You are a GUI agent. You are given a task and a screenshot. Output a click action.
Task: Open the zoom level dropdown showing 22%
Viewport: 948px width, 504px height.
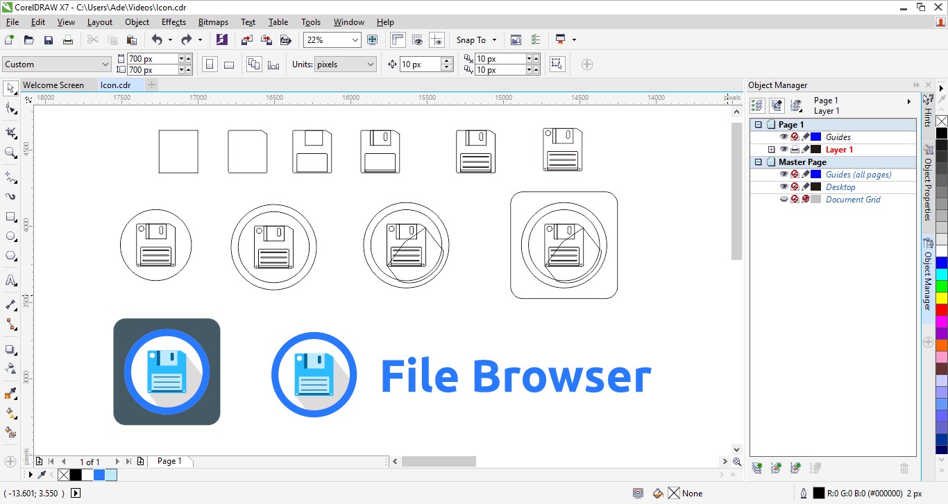355,40
